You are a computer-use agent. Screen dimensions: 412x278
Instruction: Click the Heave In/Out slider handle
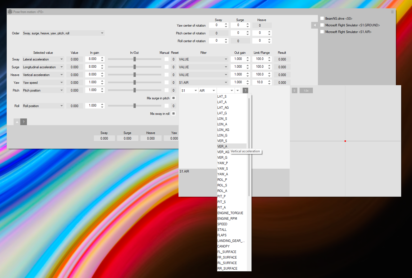pos(135,75)
